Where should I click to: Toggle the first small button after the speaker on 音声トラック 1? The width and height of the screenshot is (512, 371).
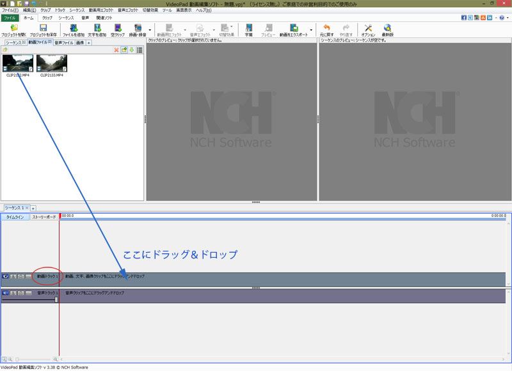tap(13, 293)
